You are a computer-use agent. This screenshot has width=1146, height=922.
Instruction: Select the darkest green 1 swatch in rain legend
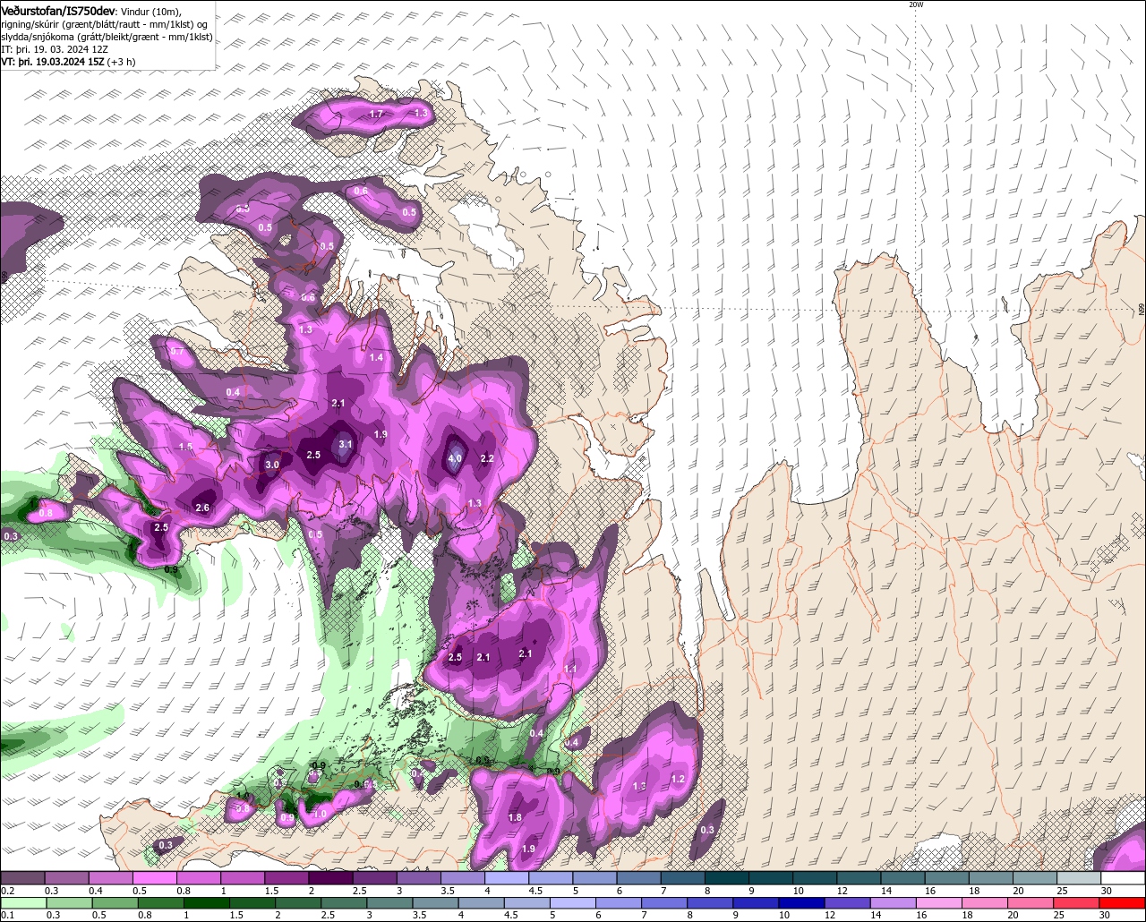[x=206, y=902]
